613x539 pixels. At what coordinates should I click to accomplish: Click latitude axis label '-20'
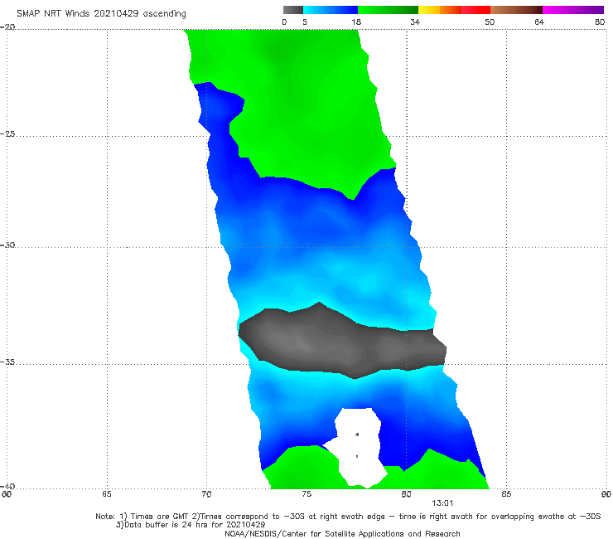pos(7,27)
